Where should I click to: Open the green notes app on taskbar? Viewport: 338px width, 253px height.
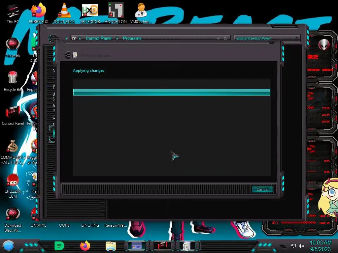[x=59, y=246]
